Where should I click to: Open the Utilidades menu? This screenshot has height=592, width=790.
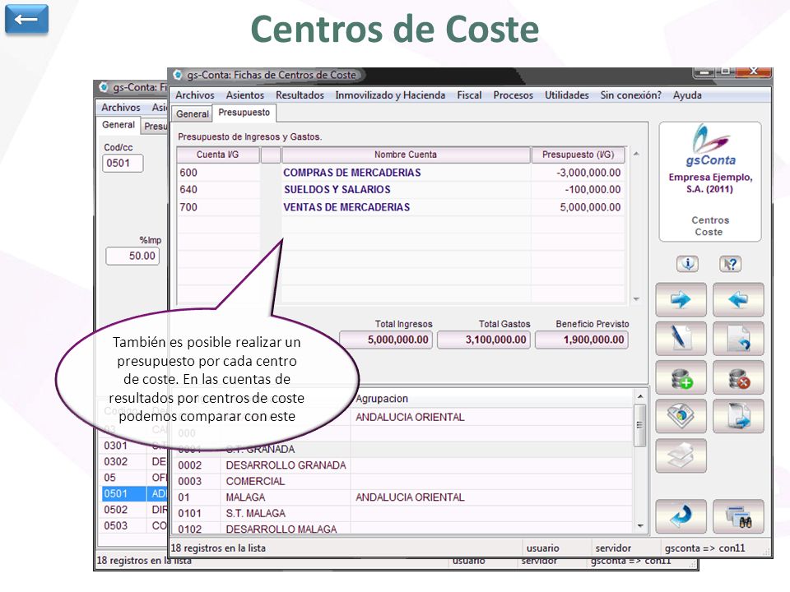(x=567, y=95)
